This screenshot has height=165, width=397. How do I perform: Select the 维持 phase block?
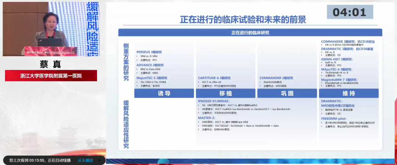coord(348,93)
